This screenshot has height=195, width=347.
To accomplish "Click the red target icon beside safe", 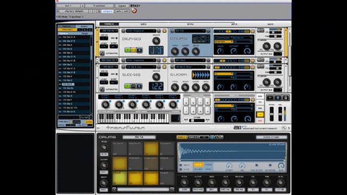I will tap(134, 11).
